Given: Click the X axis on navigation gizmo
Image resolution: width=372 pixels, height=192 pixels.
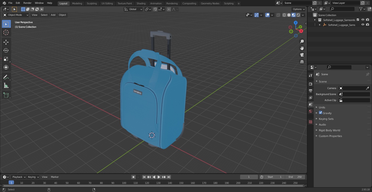Looking at the screenshot, I should [301, 31].
